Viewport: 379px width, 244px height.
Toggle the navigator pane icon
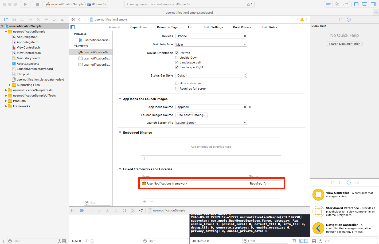[356, 4]
